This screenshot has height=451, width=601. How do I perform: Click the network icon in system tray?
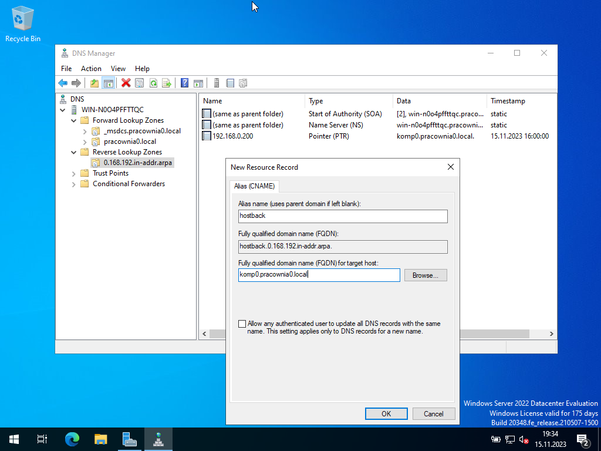(x=510, y=439)
